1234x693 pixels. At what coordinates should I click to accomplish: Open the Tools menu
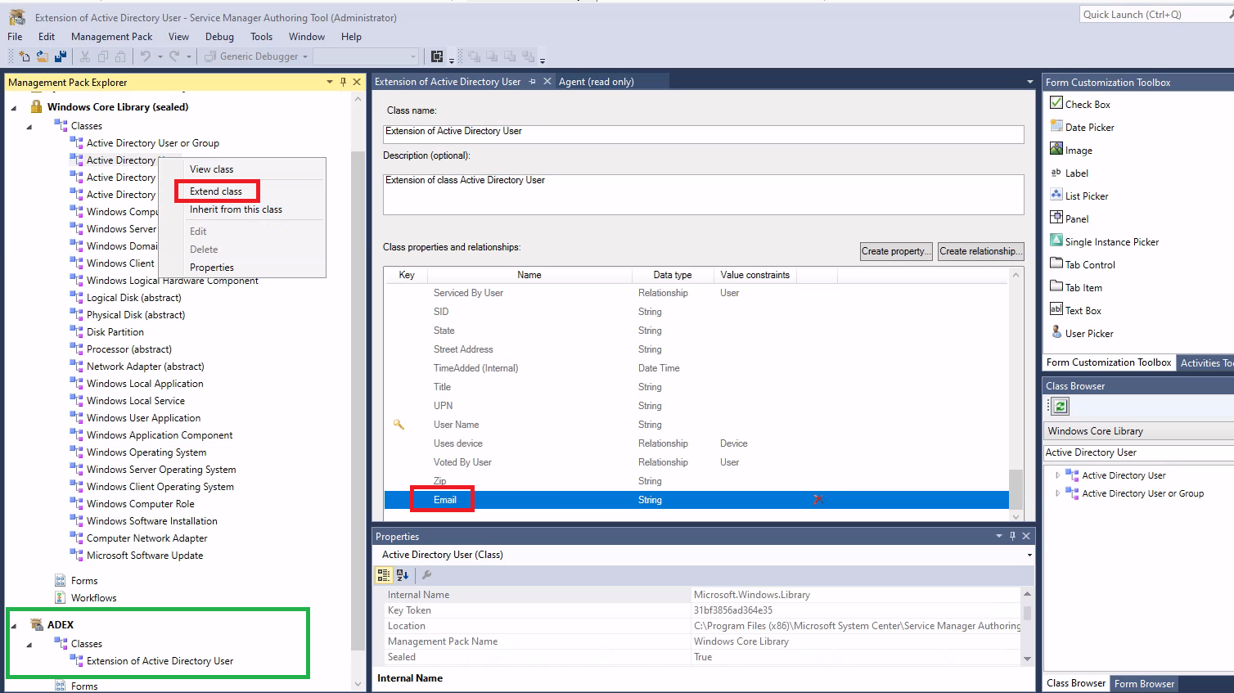coord(261,37)
